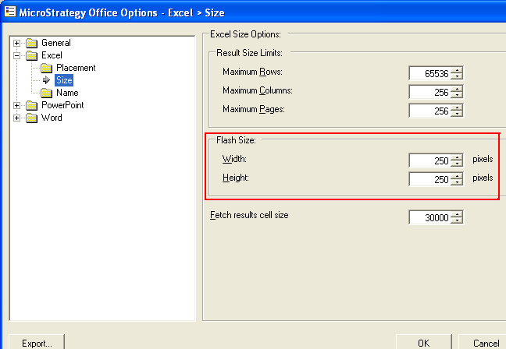This screenshot has height=349, width=506.
Task: Increase Maximum Rows with up arrow
Action: click(457, 70)
